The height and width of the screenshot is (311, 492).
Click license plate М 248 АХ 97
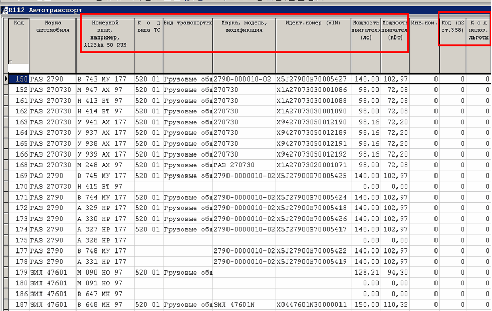click(100, 165)
